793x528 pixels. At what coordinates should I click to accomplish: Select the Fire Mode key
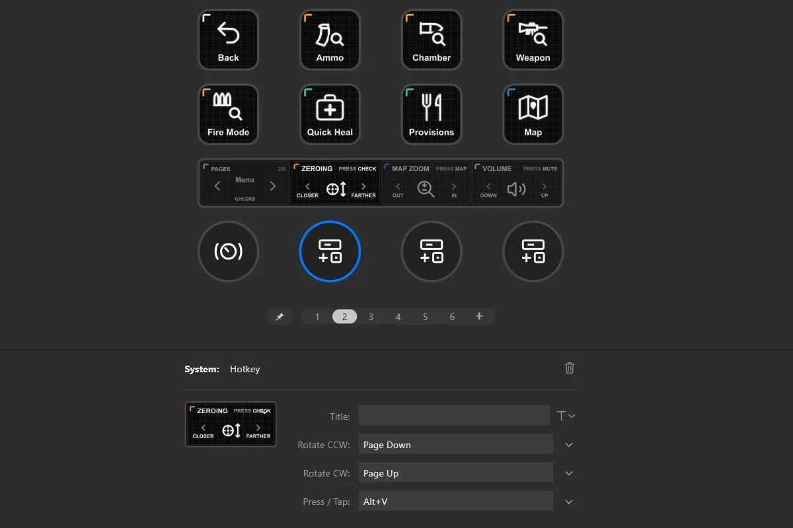228,114
